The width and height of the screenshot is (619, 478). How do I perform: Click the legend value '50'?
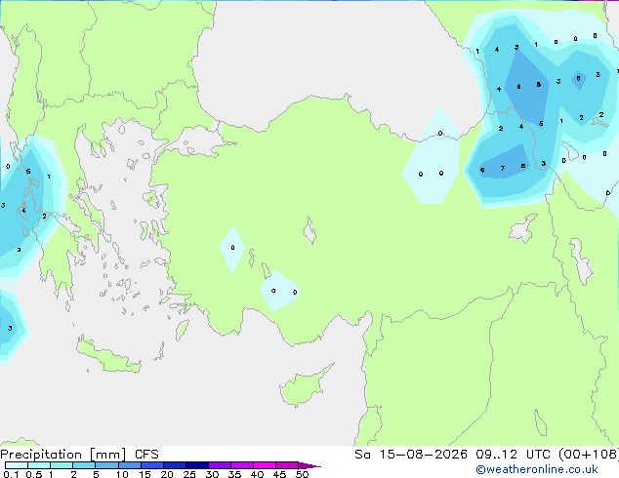pos(302,474)
